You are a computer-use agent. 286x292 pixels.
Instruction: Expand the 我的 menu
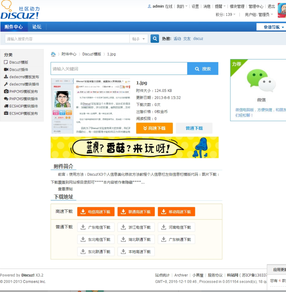click(182, 6)
